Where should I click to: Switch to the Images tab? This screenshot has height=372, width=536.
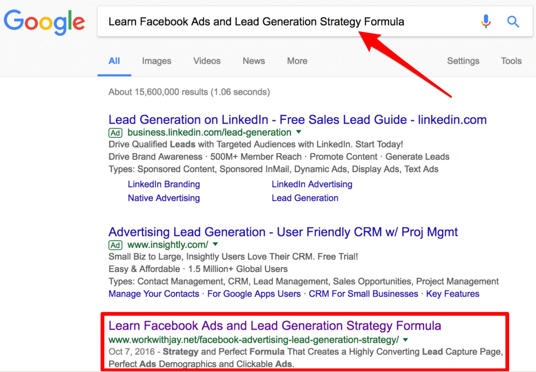157,61
